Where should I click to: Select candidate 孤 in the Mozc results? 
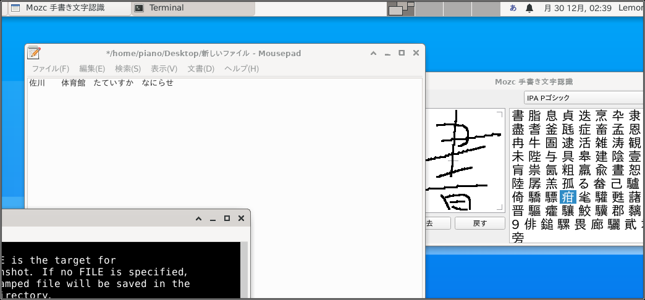tap(568, 184)
